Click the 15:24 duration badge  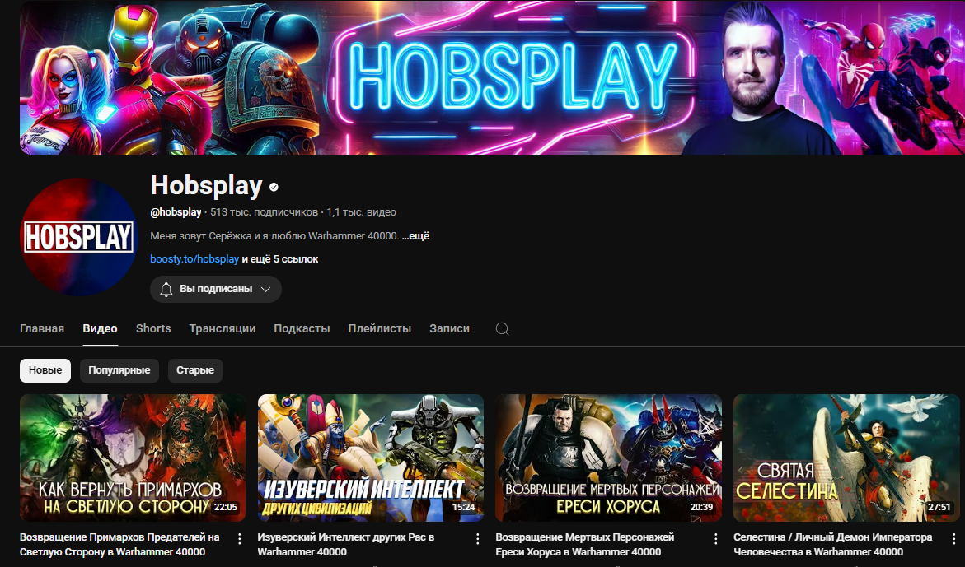click(463, 508)
